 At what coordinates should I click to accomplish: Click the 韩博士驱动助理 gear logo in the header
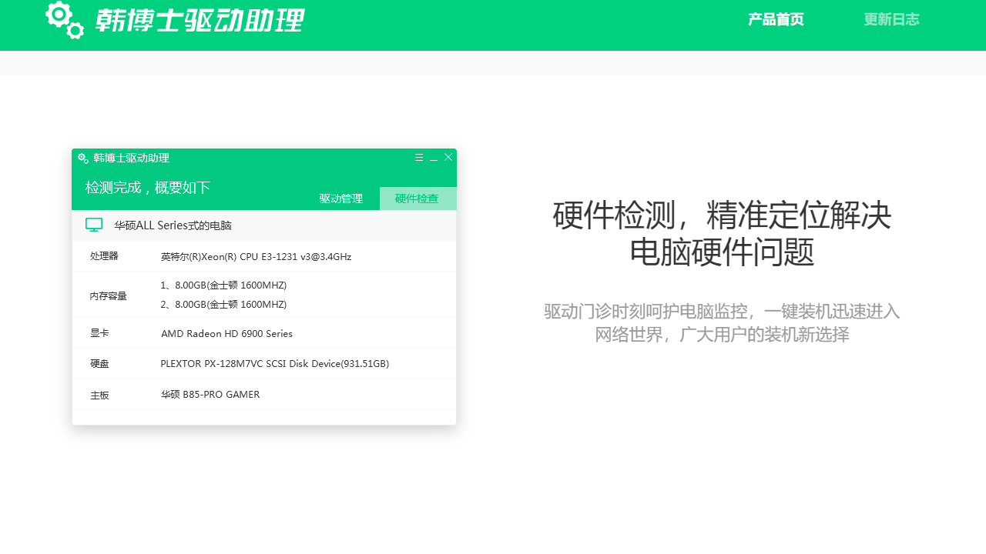tap(64, 21)
